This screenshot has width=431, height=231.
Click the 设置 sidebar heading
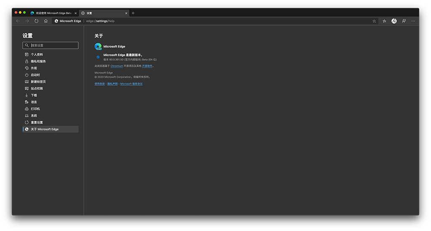pos(27,35)
